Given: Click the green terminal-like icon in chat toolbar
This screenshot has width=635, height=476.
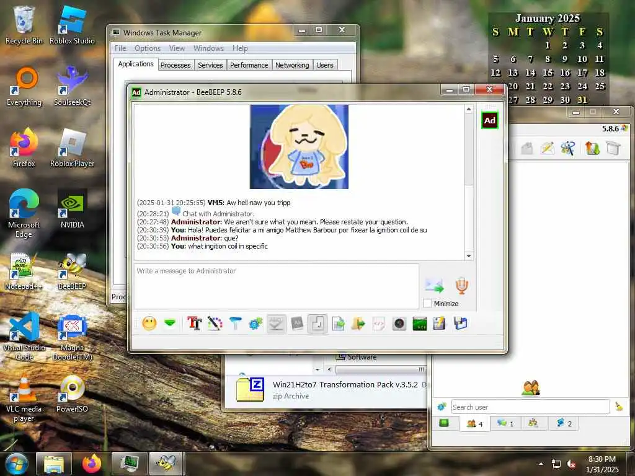Looking at the screenshot, I should [420, 324].
